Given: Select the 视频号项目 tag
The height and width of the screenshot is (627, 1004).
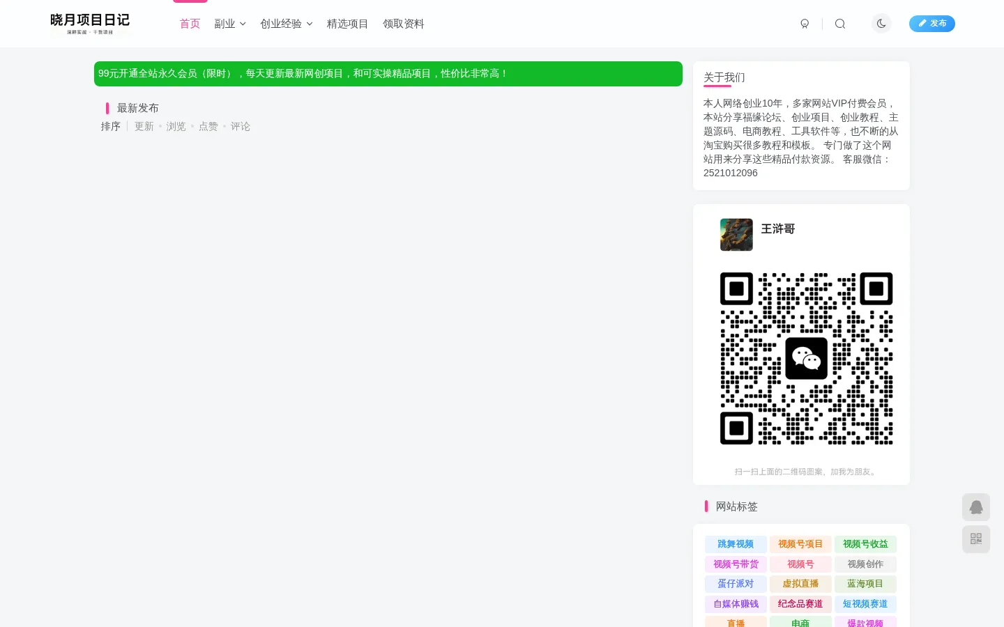Looking at the screenshot, I should [x=800, y=544].
